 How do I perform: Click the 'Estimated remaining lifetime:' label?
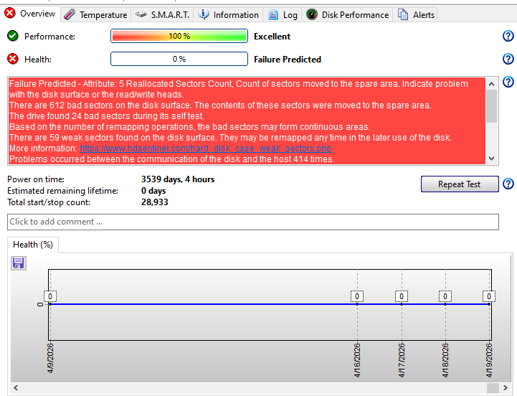(62, 191)
